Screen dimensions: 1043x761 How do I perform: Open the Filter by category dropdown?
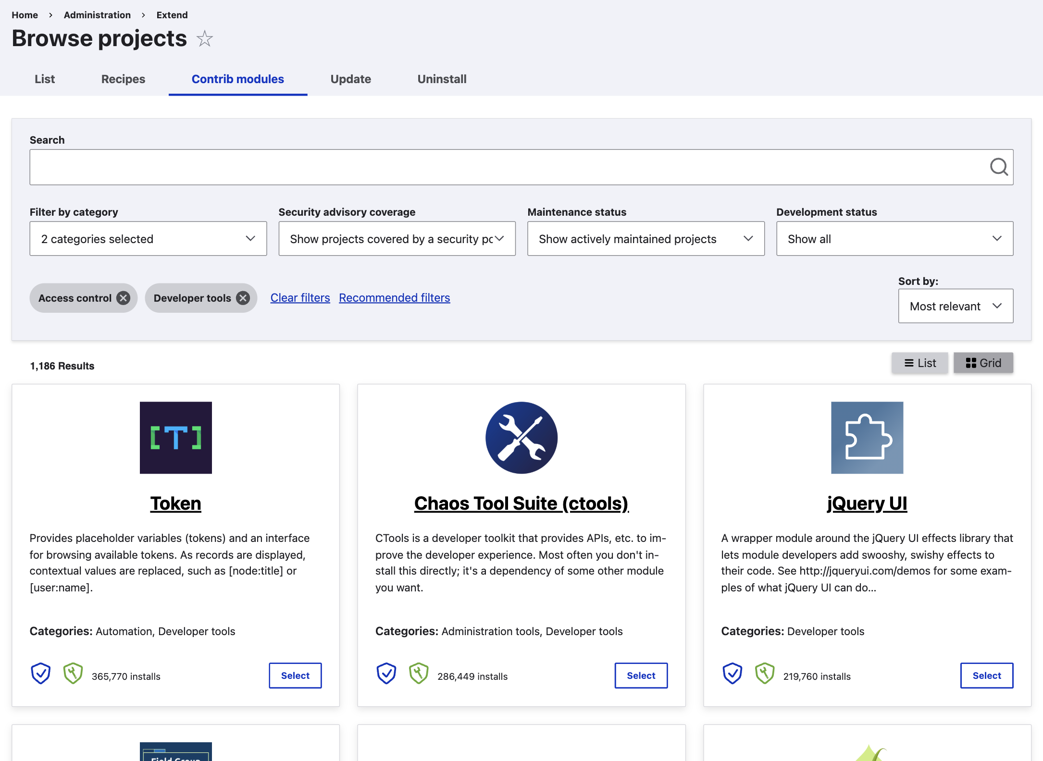(148, 238)
